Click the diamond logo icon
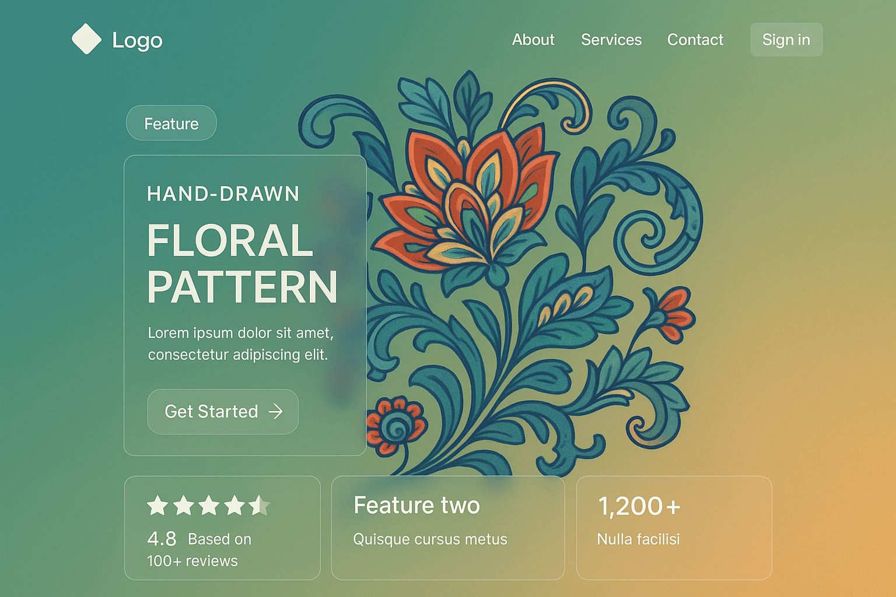The height and width of the screenshot is (597, 896). pos(86,39)
